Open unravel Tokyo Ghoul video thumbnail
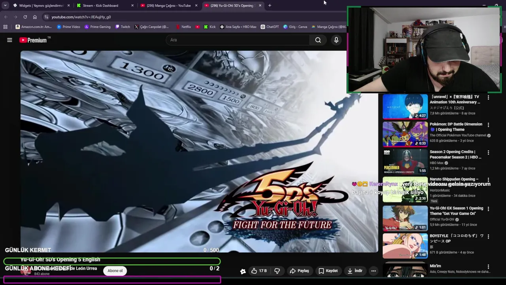 [405, 106]
